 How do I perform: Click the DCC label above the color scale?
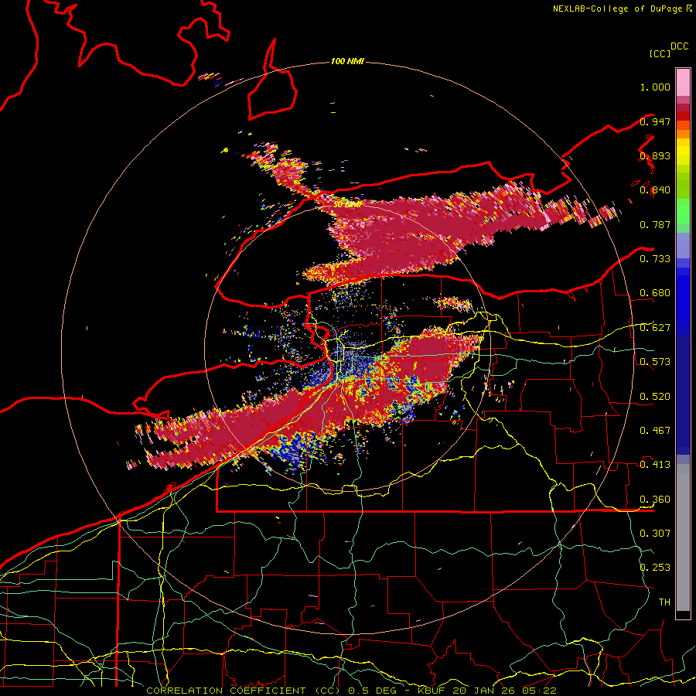point(679,46)
